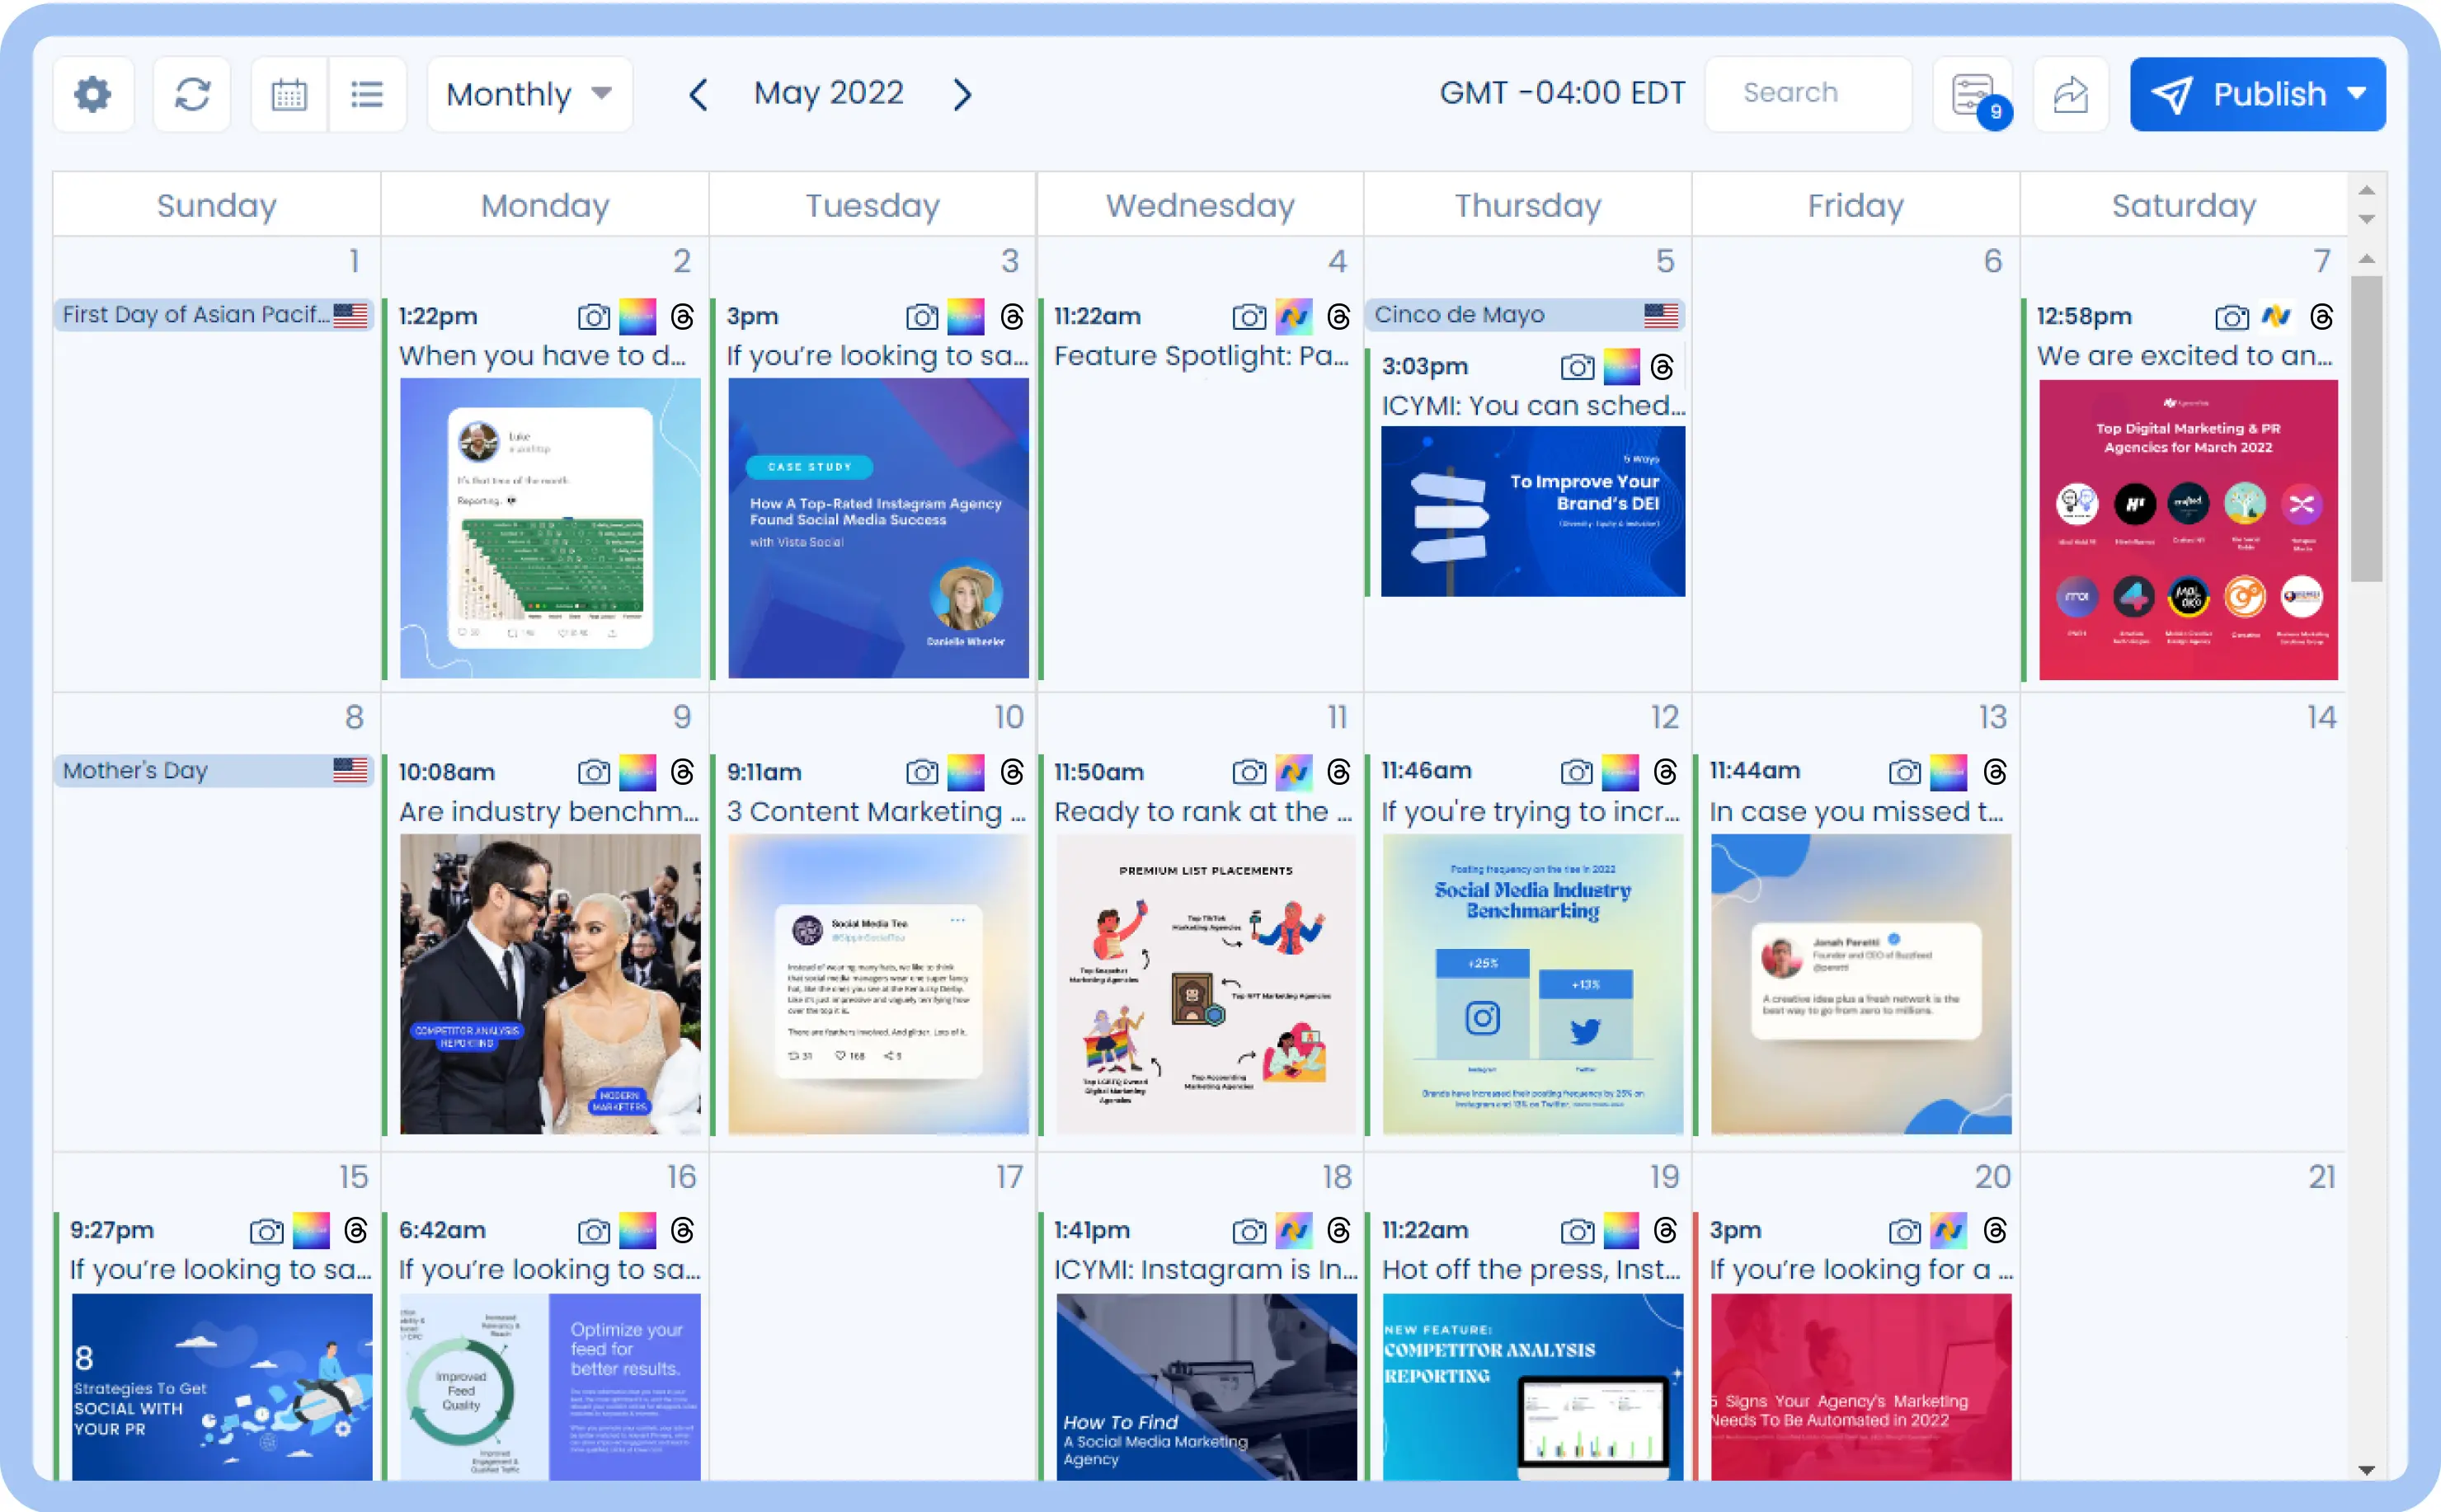Open post 'When you have to d...'
This screenshot has width=2441, height=1512.
click(x=542, y=356)
